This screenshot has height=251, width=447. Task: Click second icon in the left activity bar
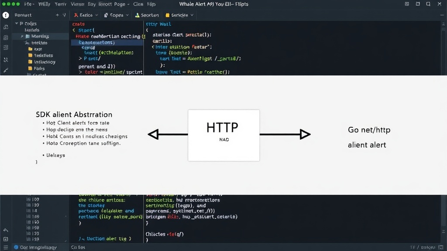[6, 27]
